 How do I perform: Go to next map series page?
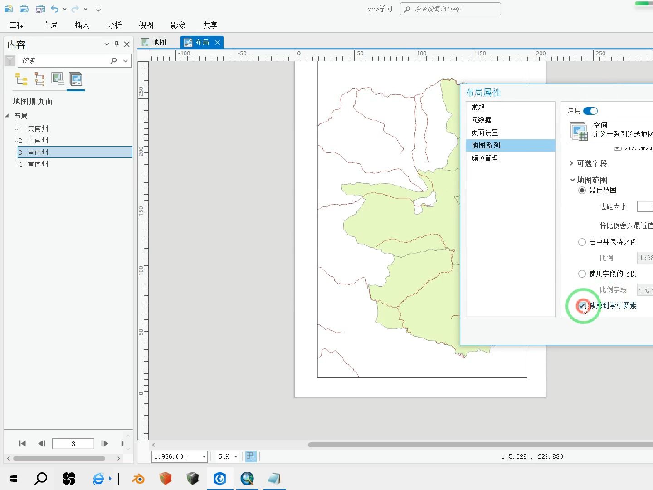click(105, 443)
